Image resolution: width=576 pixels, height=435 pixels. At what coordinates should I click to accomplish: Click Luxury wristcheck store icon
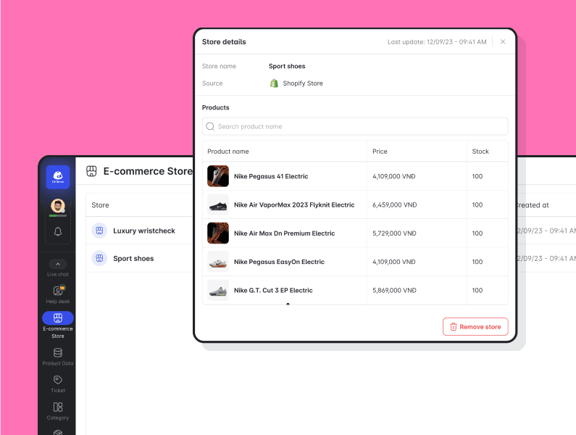99,231
